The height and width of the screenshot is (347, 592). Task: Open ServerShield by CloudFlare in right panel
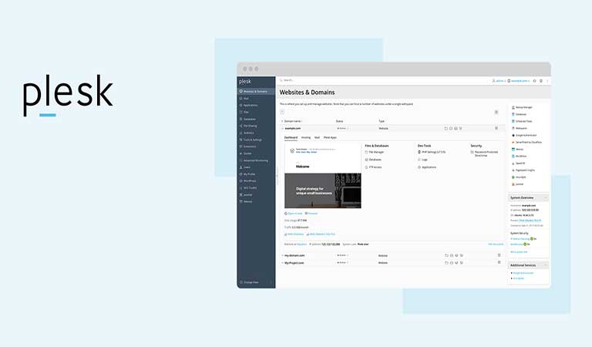click(x=526, y=143)
